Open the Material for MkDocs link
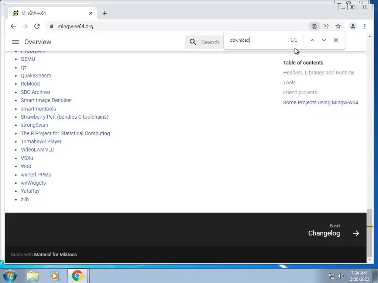The image size is (378, 283). tap(55, 255)
